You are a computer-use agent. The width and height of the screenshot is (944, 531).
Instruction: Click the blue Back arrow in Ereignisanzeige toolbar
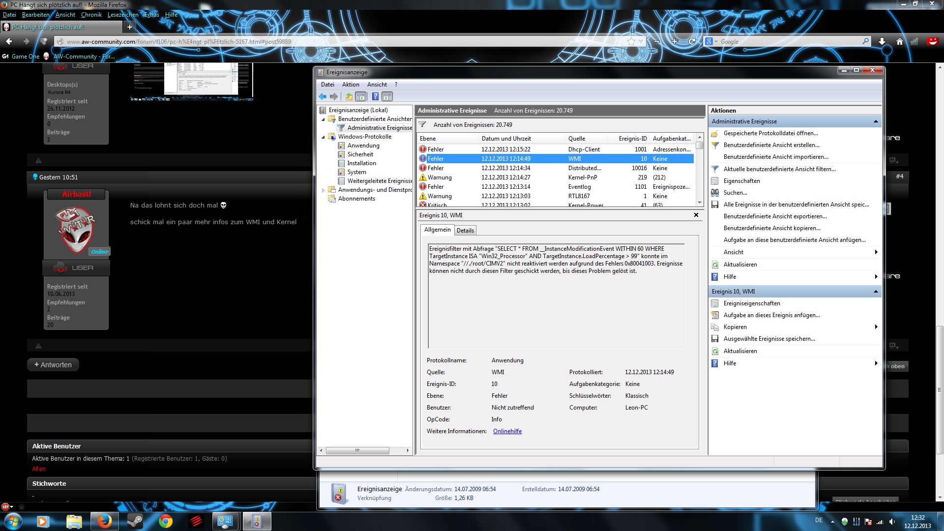(323, 97)
